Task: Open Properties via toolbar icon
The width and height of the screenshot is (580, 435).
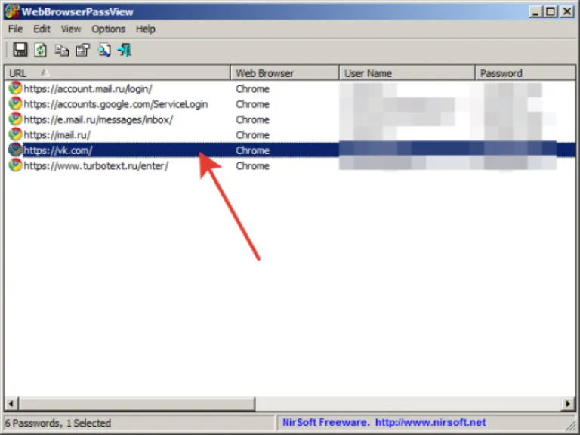Action: [83, 50]
